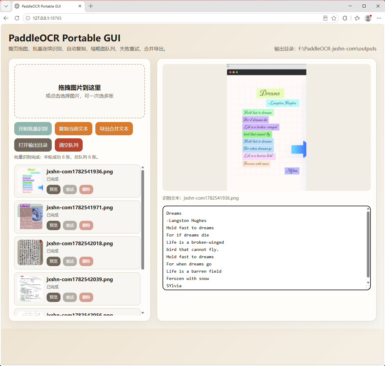The height and width of the screenshot is (366, 385).
Task: View site information icon in address bar
Action: tap(28, 18)
